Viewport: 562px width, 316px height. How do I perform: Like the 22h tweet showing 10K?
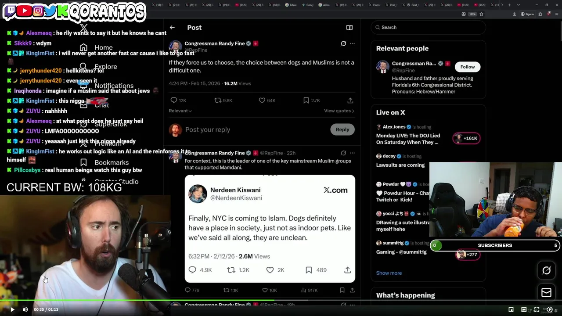pos(269,290)
